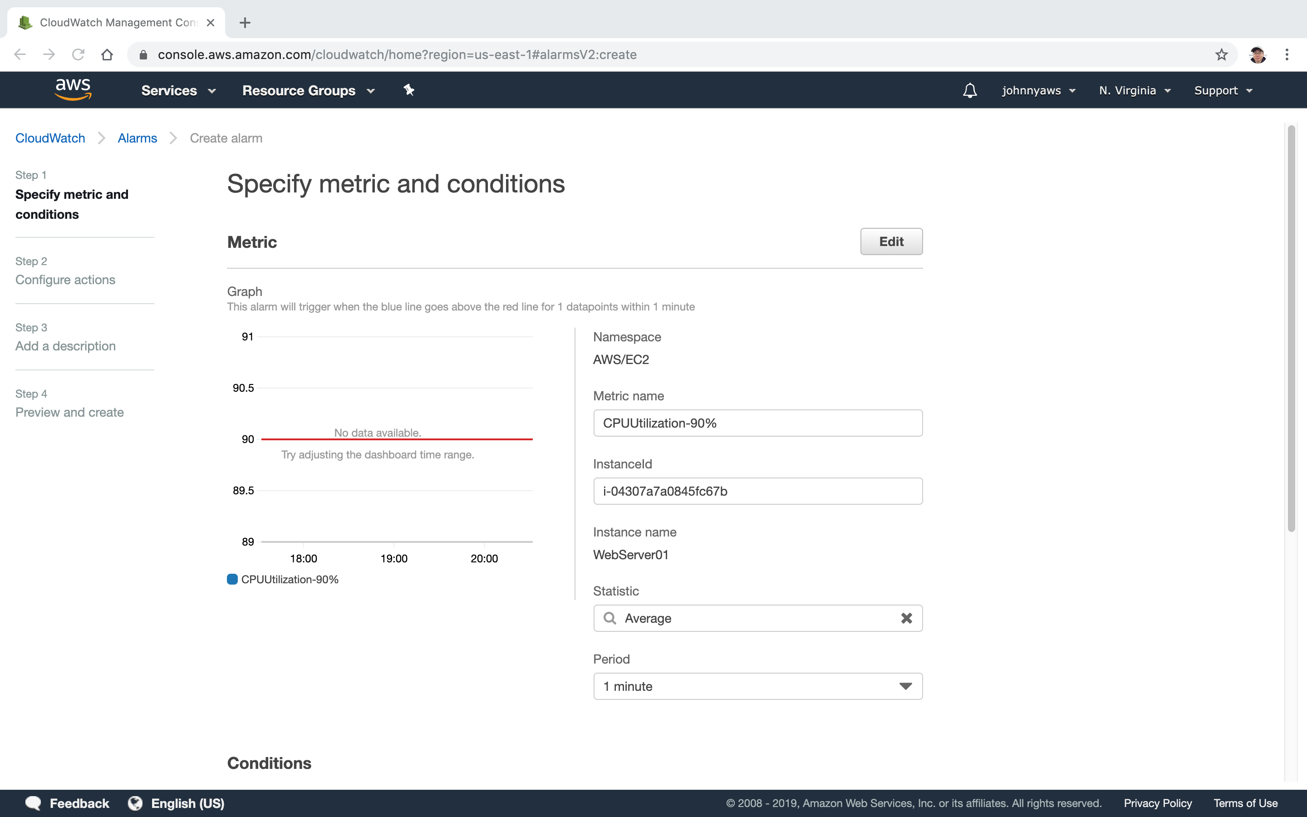Open the Chrome profile avatar

(x=1258, y=54)
